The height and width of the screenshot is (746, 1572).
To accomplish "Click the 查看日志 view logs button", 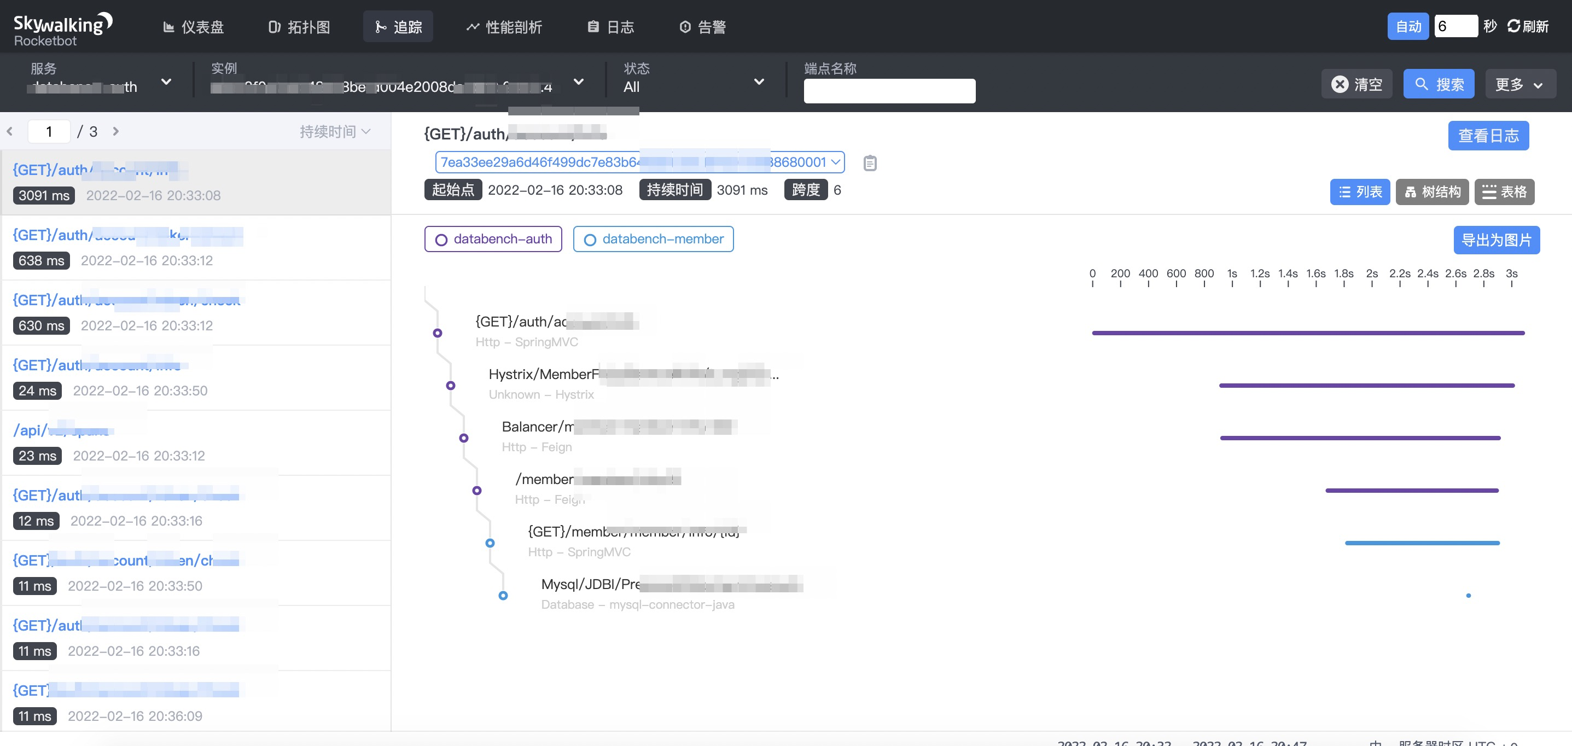I will (x=1488, y=136).
